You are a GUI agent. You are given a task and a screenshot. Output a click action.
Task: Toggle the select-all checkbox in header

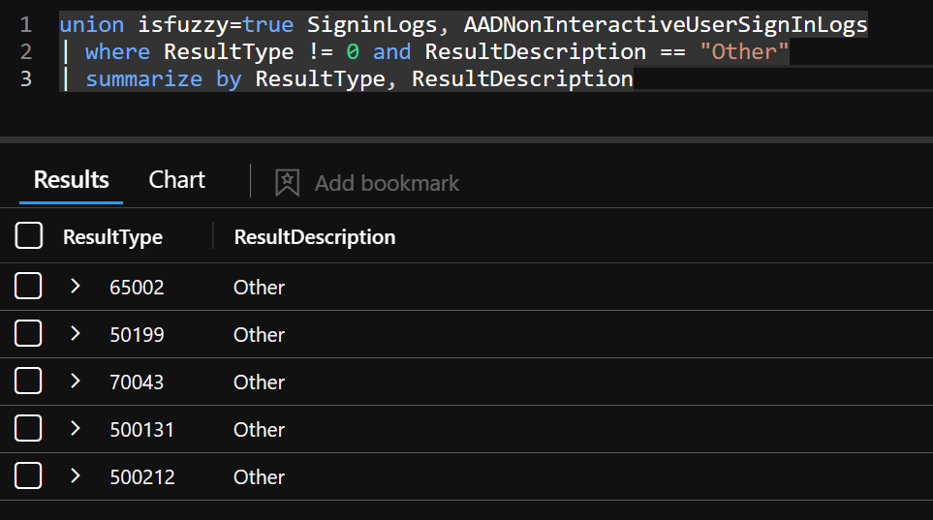point(28,235)
